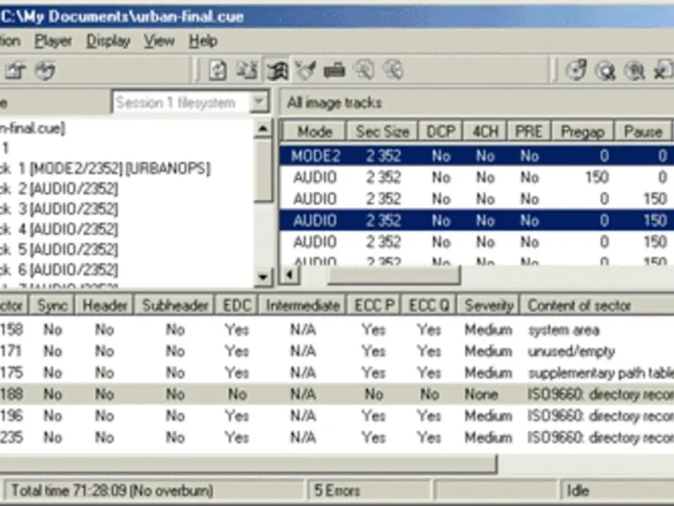The height and width of the screenshot is (506, 674).
Task: Click the disc search magnifier icon
Action: coord(605,70)
